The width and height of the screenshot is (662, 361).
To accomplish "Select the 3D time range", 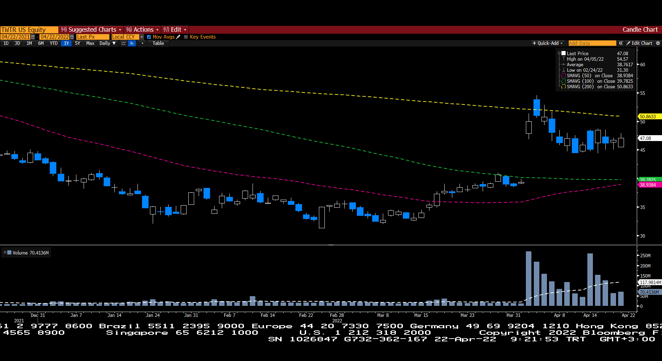I will point(17,43).
